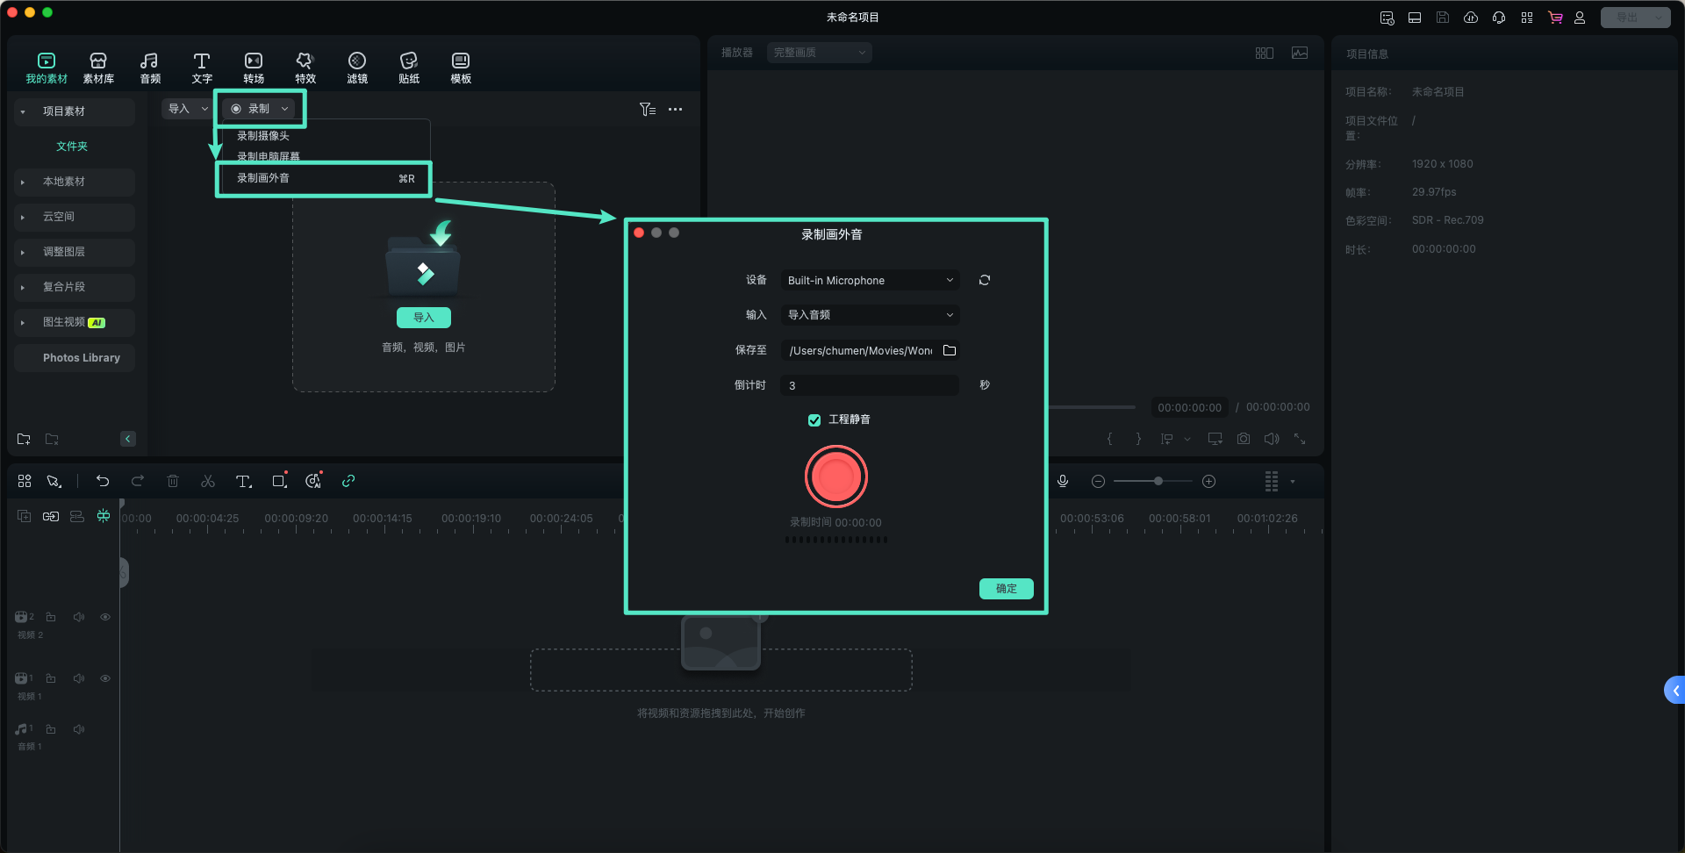Mute the 音频 1 track
The height and width of the screenshot is (853, 1685).
click(79, 729)
